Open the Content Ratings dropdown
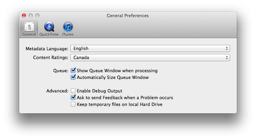Screen dimensions: 256x140 [150, 58]
